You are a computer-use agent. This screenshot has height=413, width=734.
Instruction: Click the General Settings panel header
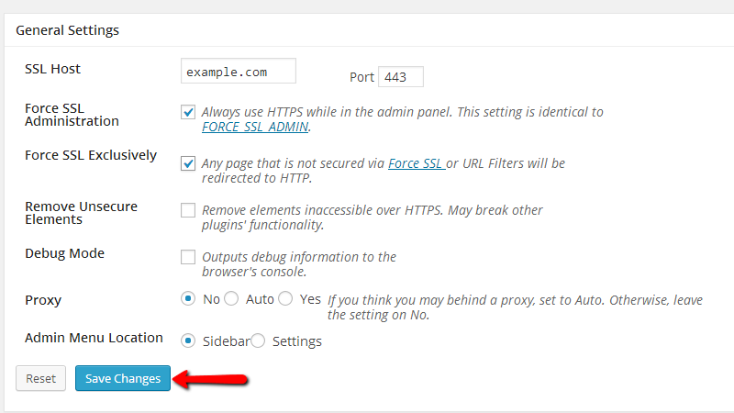coord(369,30)
